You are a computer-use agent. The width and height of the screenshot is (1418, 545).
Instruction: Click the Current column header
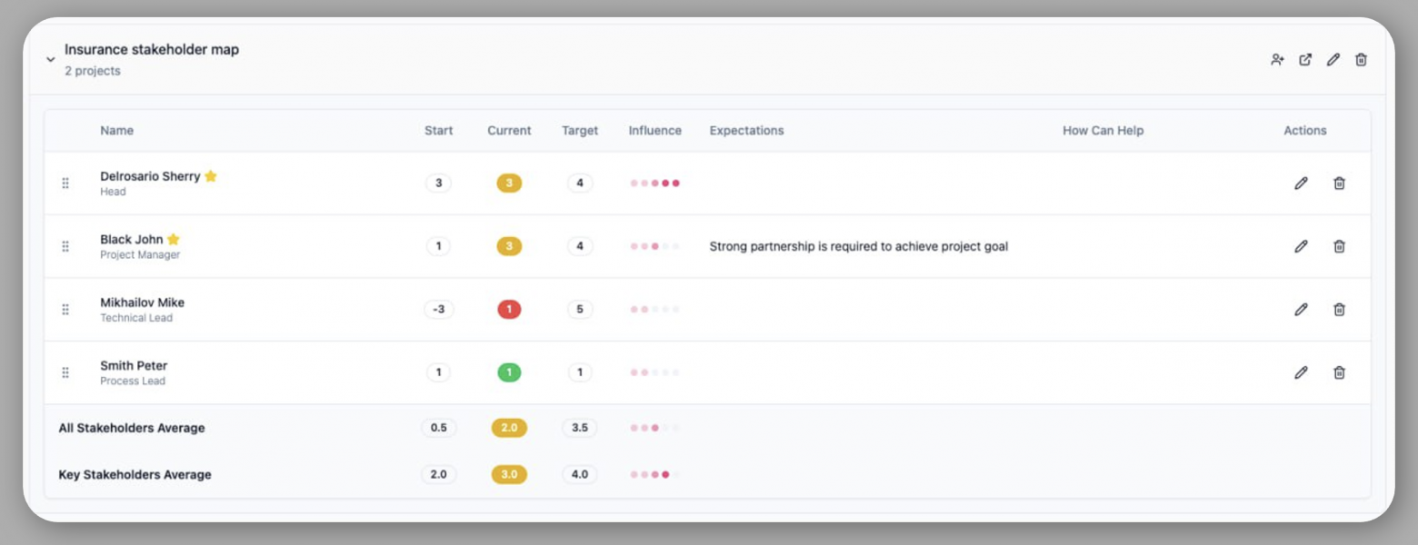[509, 131]
